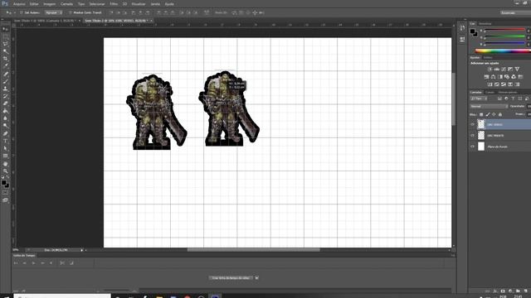Select the Rectangle shape tool

click(6, 156)
